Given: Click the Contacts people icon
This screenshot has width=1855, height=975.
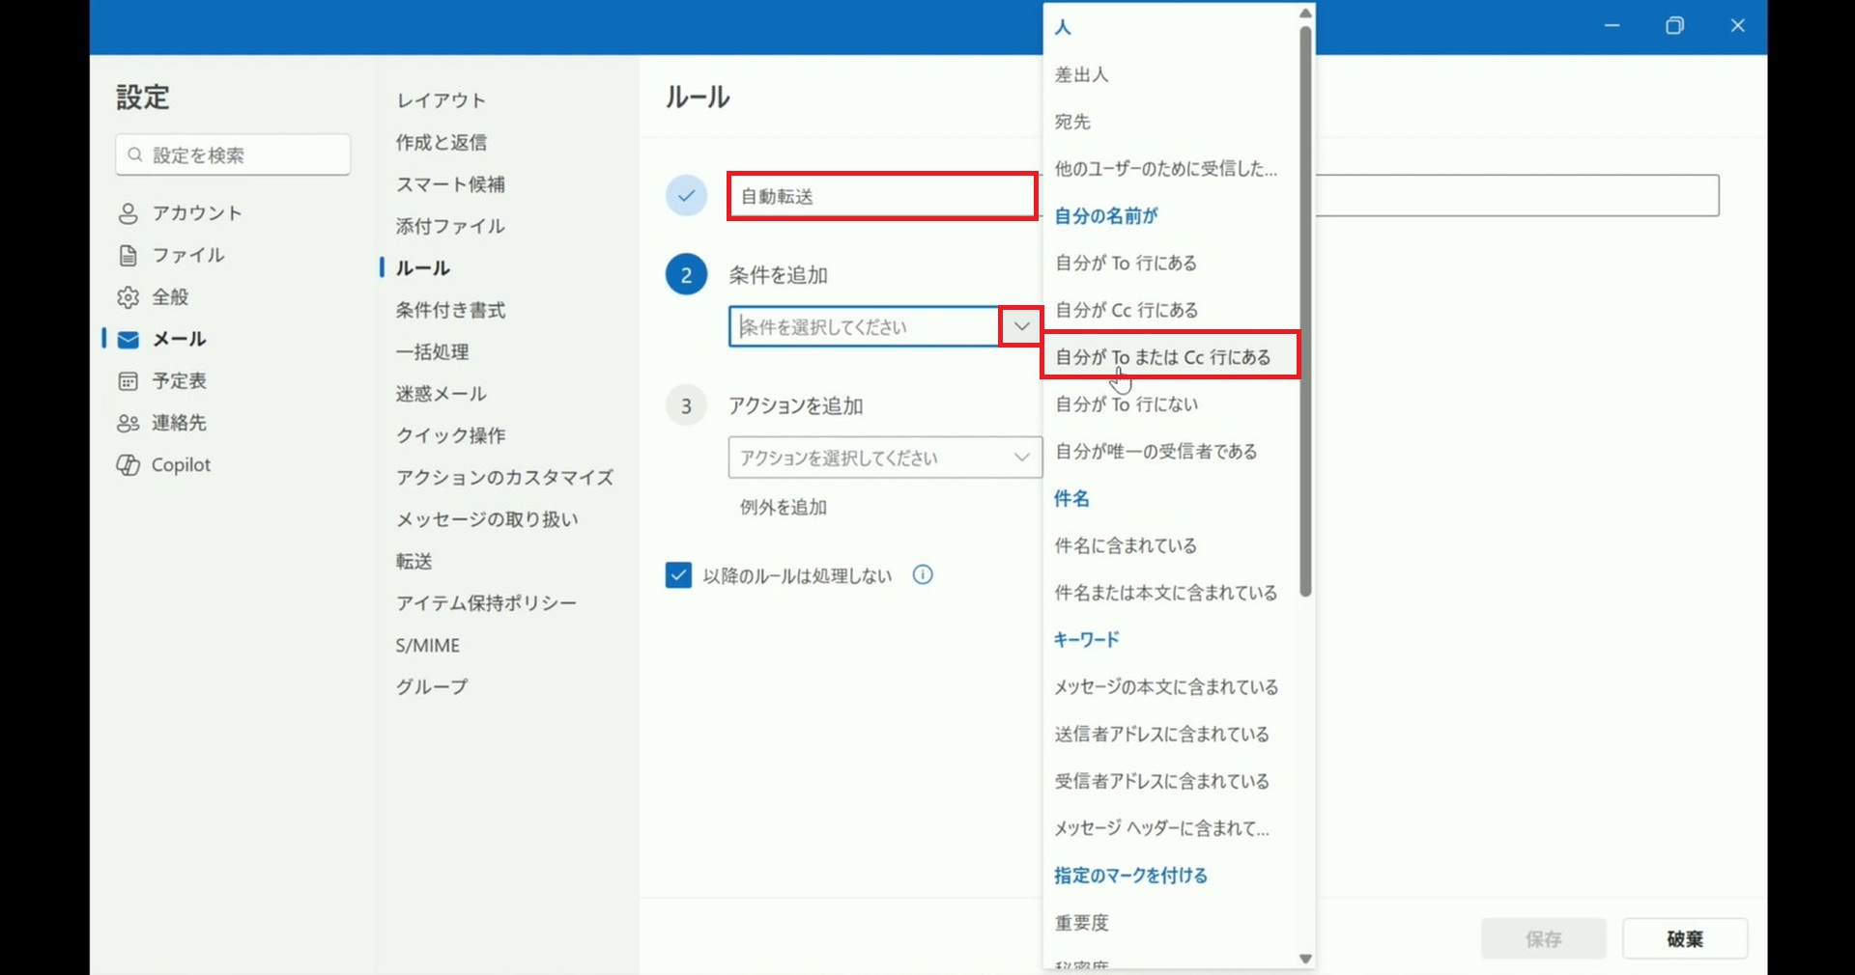Looking at the screenshot, I should (128, 423).
